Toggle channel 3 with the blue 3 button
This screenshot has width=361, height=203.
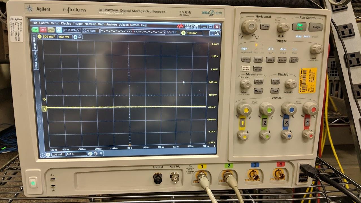point(286,123)
